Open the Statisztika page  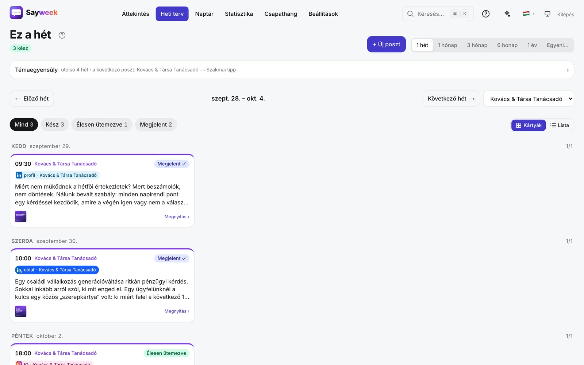tap(239, 14)
